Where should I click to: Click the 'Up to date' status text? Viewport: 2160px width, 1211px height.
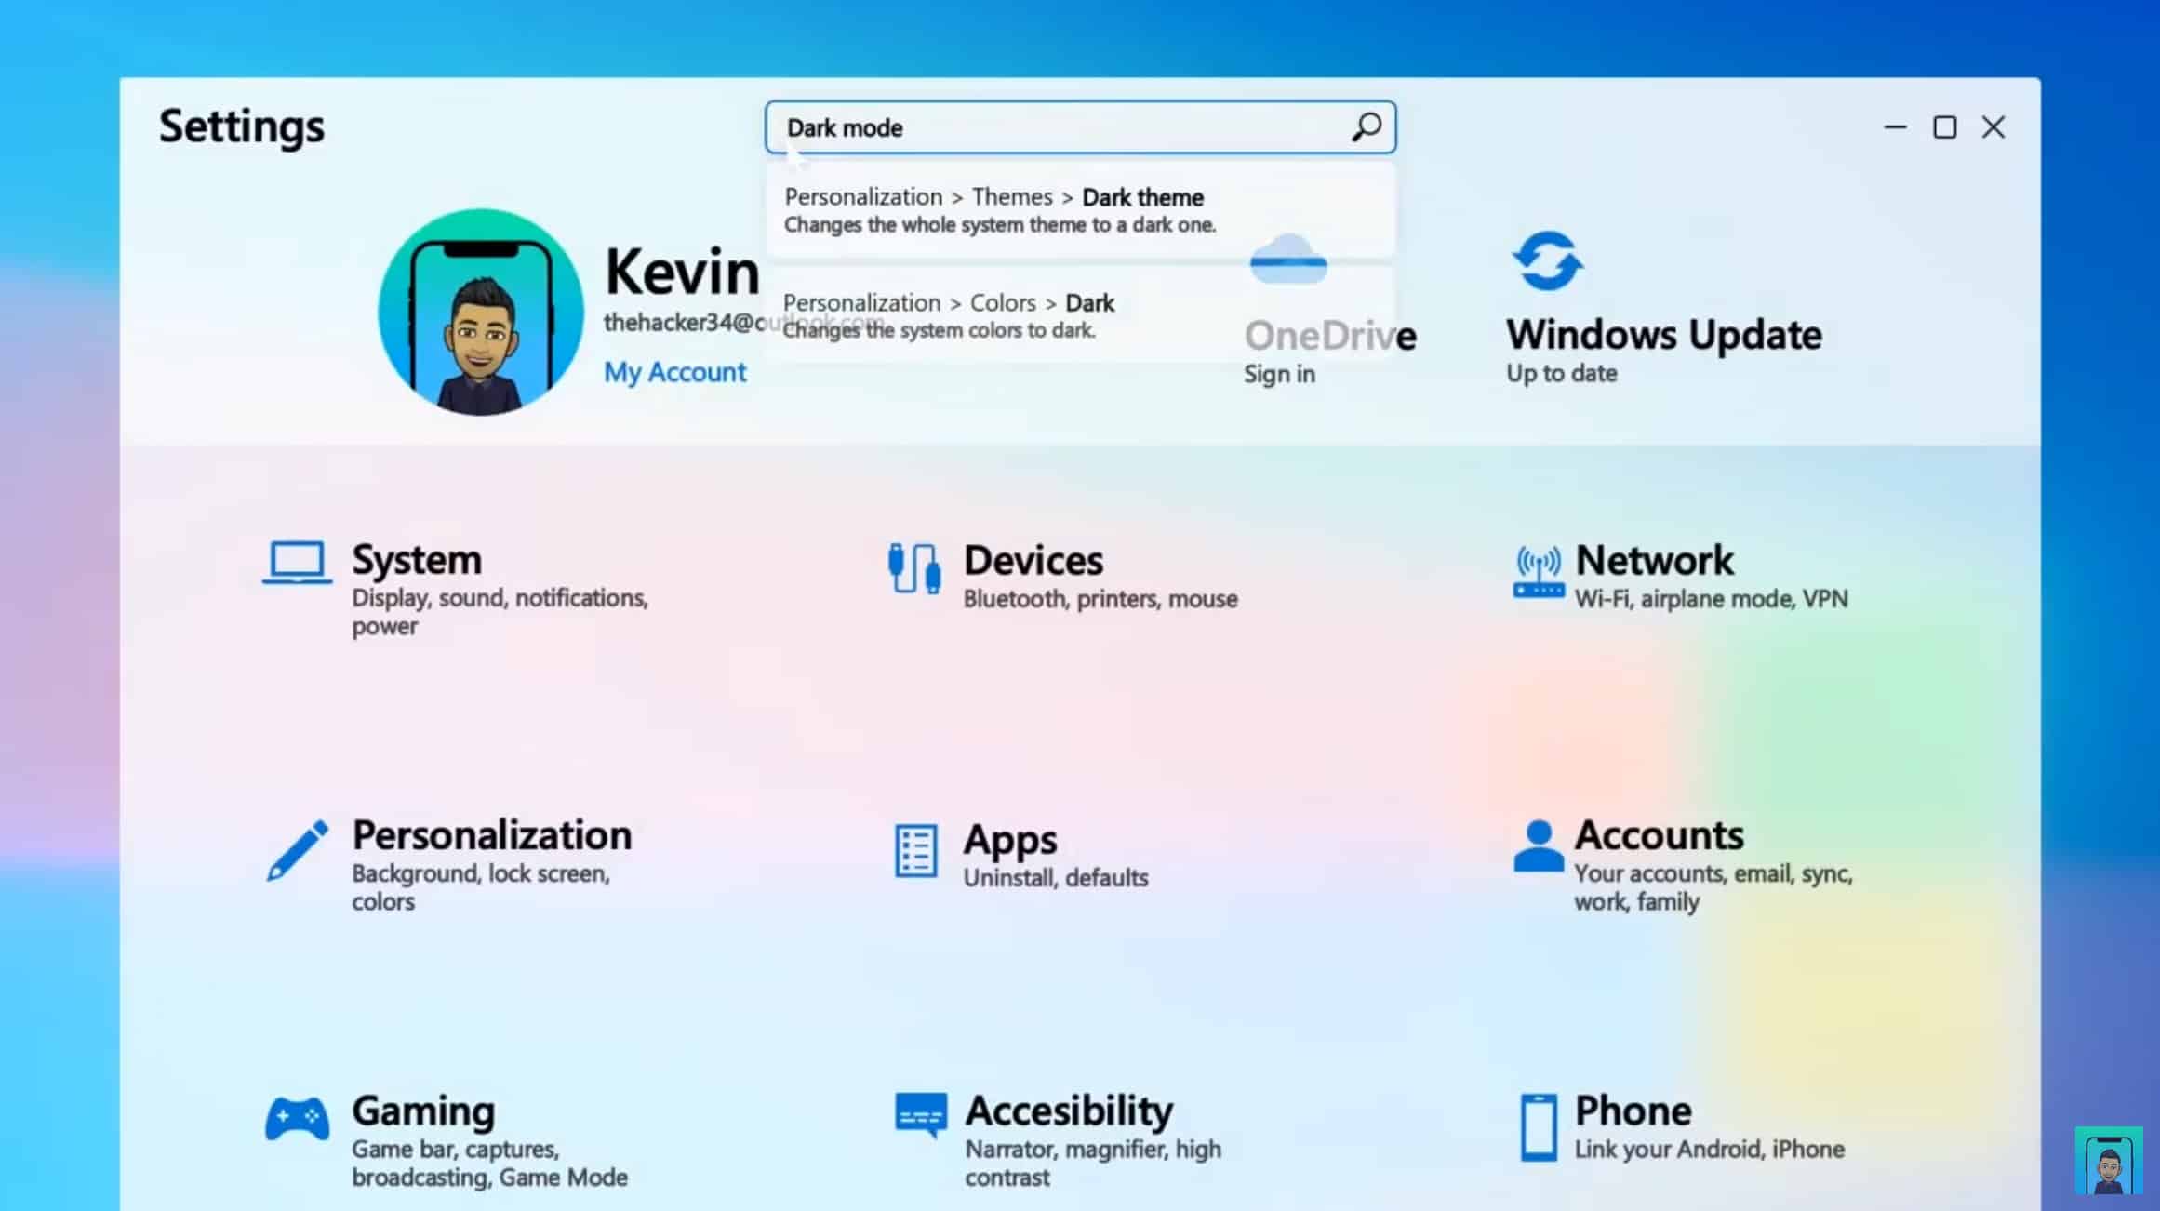click(1562, 373)
